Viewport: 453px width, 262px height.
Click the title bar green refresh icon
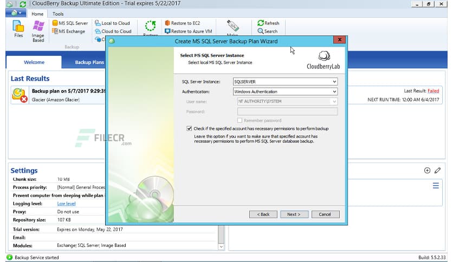23,4
